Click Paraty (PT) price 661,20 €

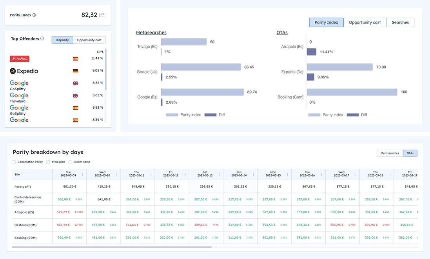click(70, 186)
